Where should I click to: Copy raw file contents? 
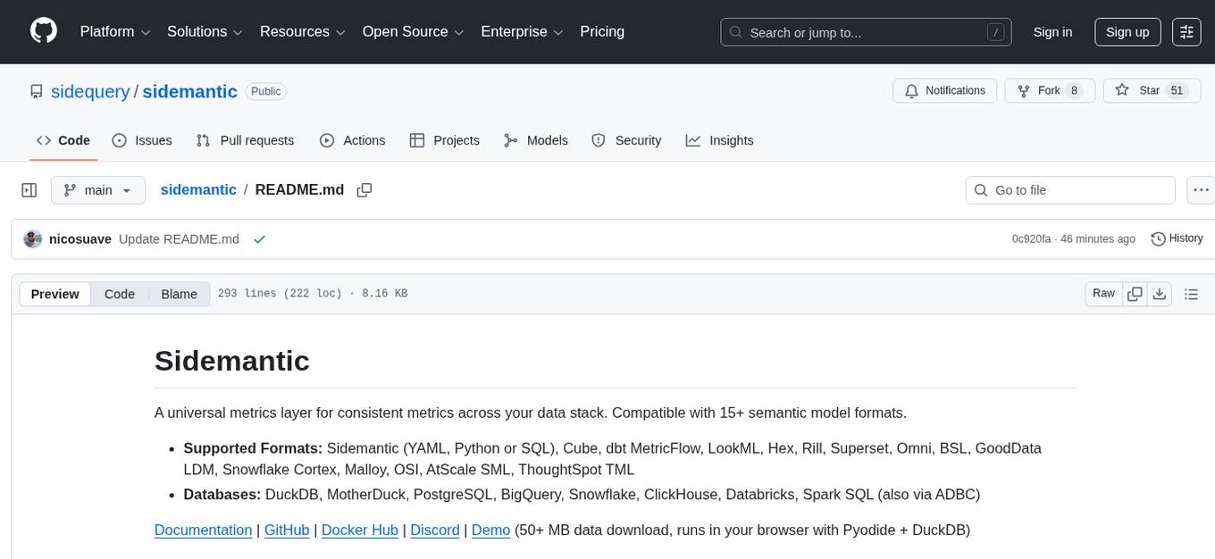1135,294
